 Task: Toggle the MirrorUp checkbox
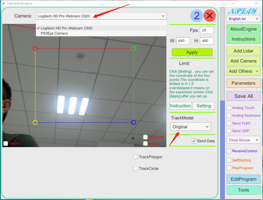[145, 137]
